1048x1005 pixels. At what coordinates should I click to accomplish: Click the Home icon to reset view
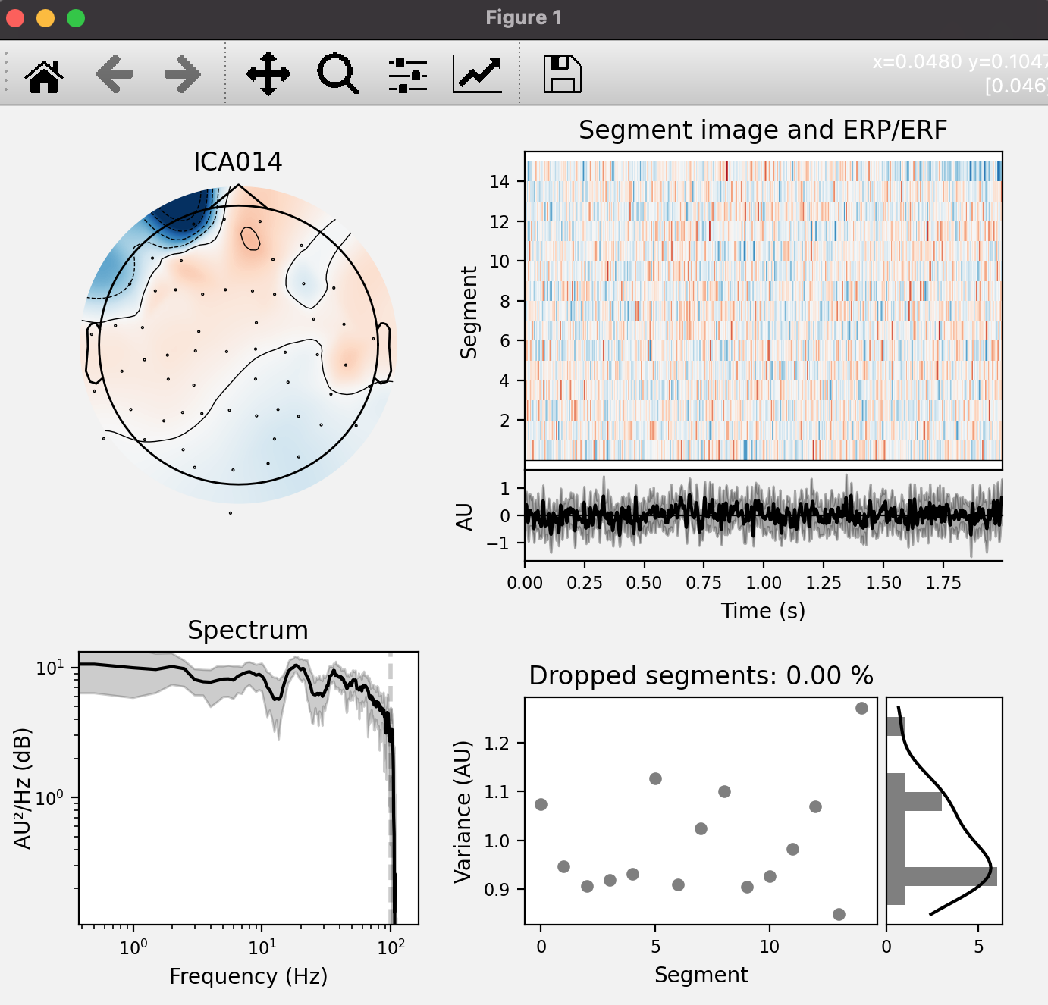coord(45,74)
